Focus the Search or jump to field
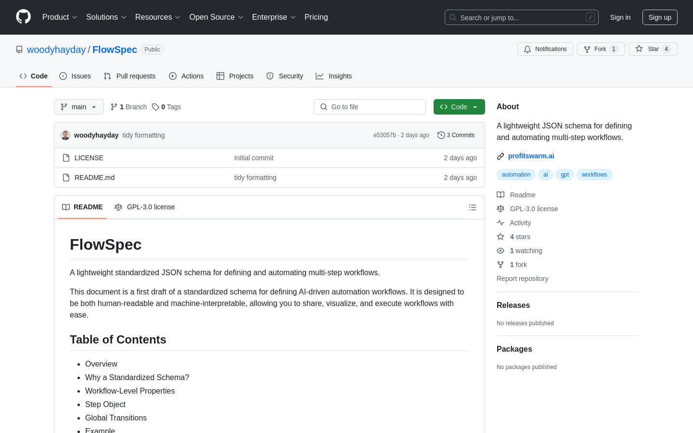The height and width of the screenshot is (433, 693). (x=522, y=17)
